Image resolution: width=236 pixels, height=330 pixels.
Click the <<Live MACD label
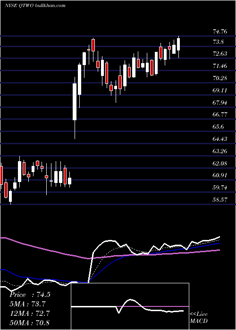(x=199, y=318)
